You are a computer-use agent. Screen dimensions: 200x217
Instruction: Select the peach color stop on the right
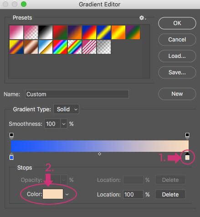coord(187,157)
